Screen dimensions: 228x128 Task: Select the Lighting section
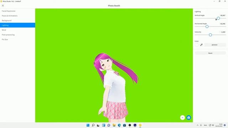click(x=17, y=25)
